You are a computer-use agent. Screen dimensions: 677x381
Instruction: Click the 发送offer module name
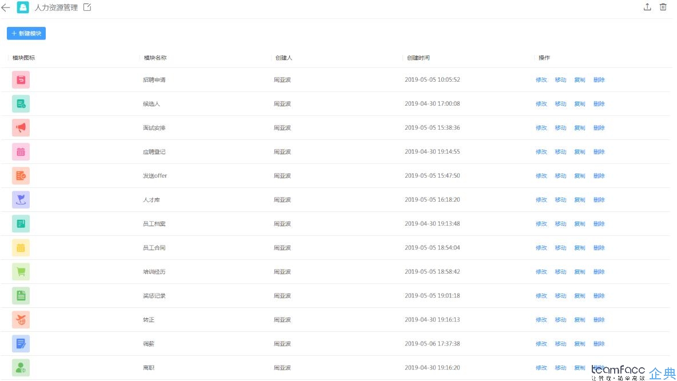tap(155, 175)
